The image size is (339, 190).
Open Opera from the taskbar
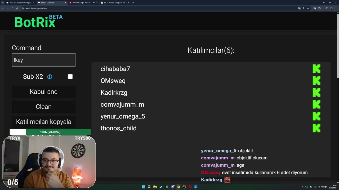coord(190,187)
